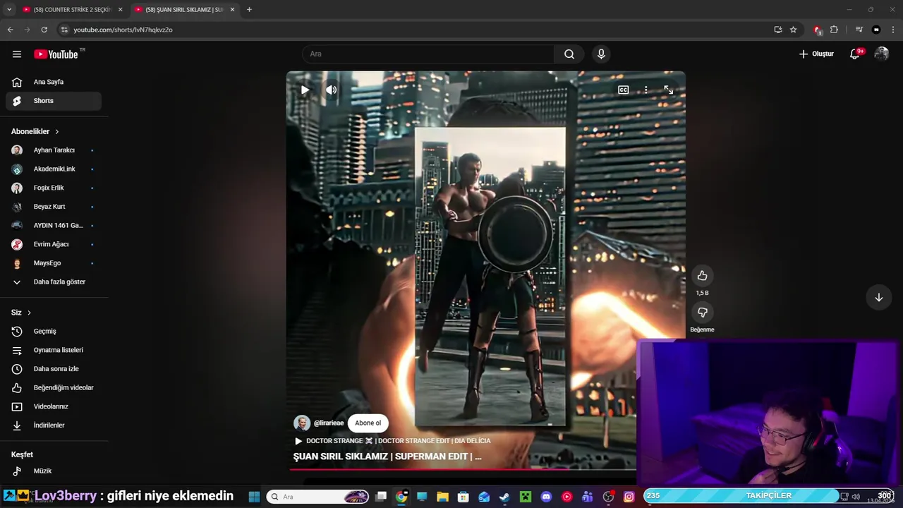Open the @lirarieae channel link

pyautogui.click(x=329, y=423)
